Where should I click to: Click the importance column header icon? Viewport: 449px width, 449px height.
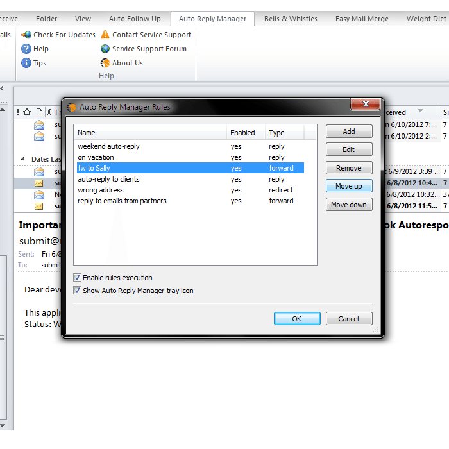[18, 112]
